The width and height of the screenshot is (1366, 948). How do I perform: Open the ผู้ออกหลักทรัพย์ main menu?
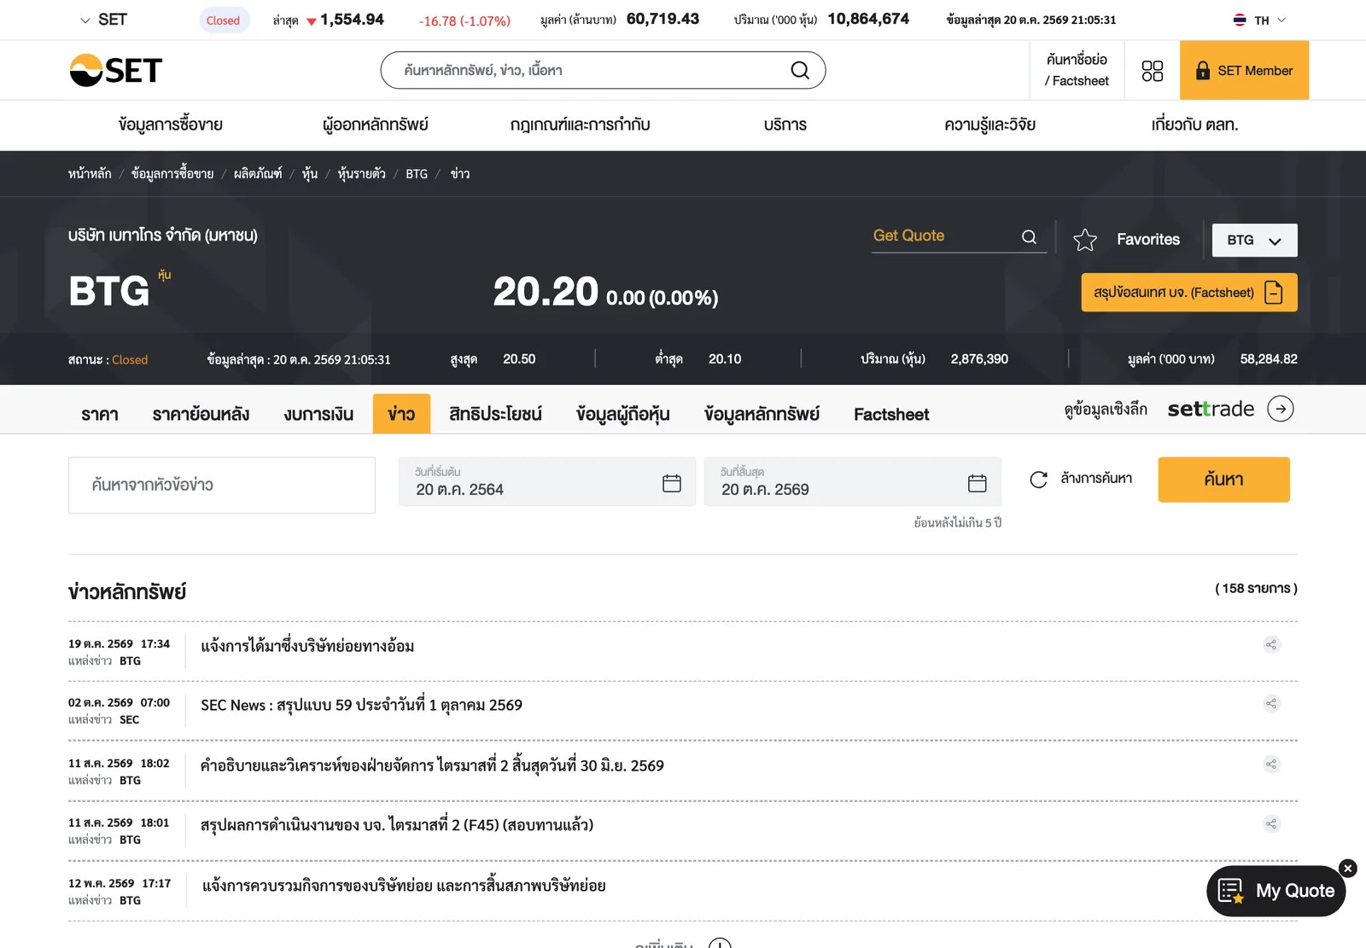tap(376, 125)
